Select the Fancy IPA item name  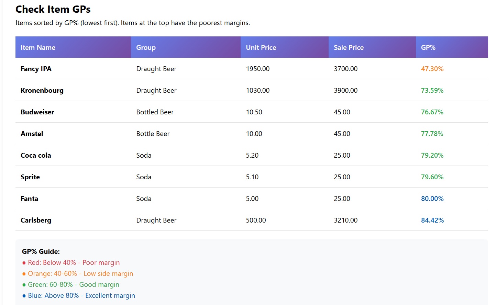click(36, 69)
